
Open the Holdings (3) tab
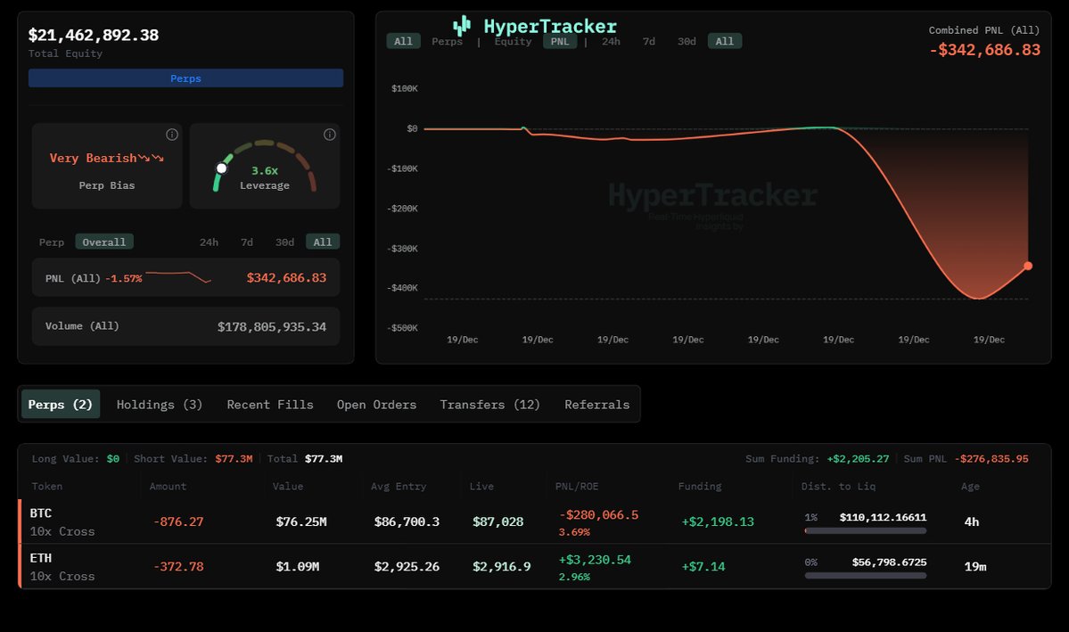pos(160,404)
